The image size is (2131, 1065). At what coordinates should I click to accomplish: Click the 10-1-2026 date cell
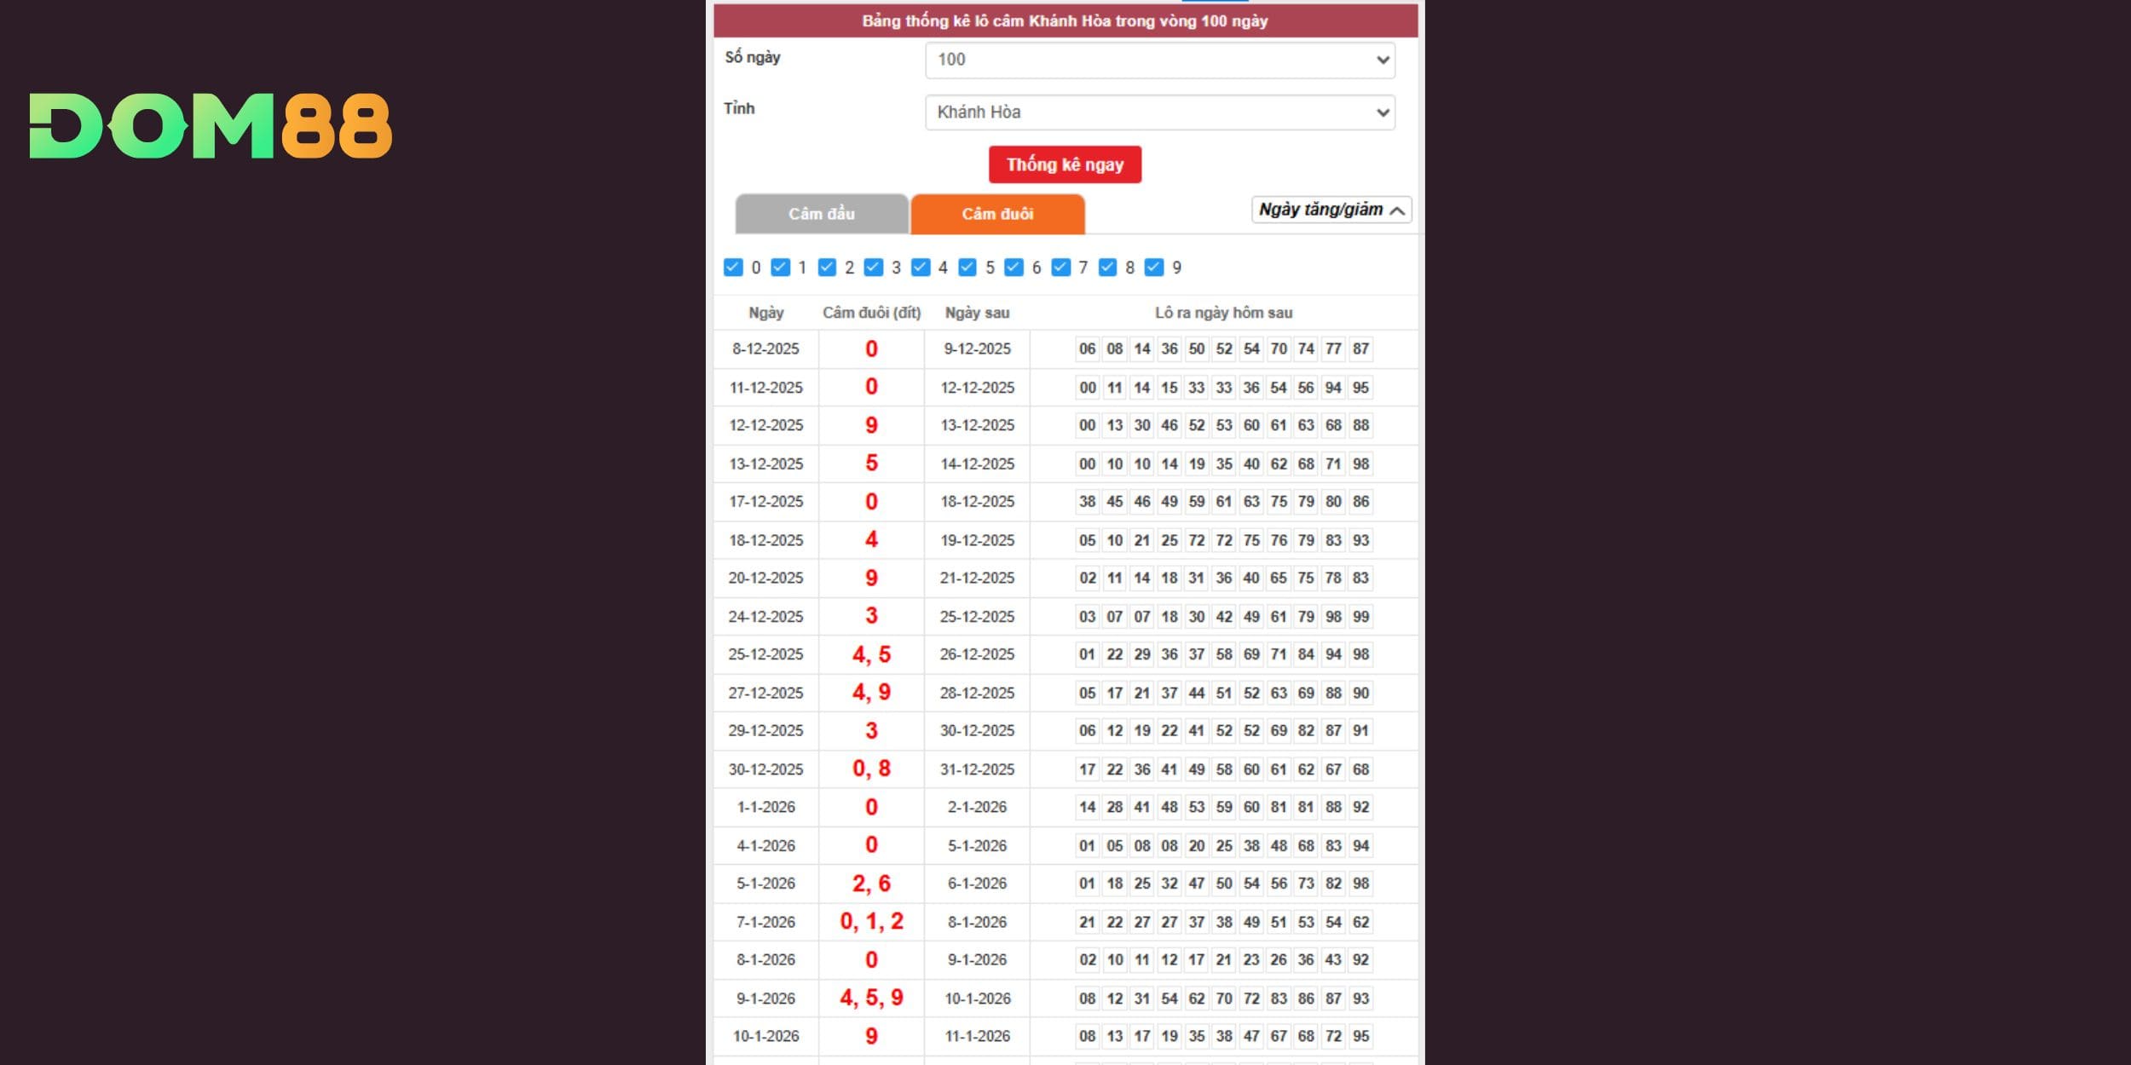(x=765, y=1036)
